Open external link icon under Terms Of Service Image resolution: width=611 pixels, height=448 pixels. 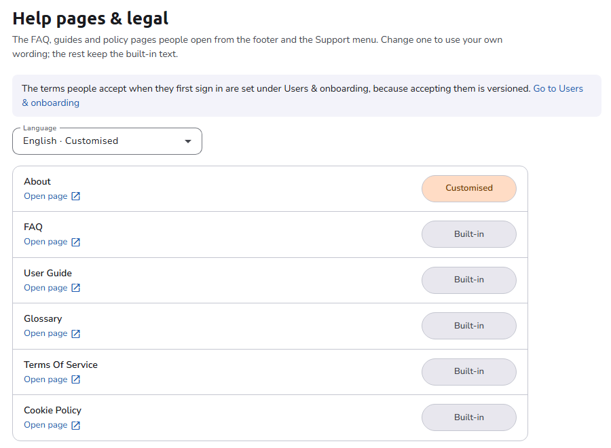point(76,379)
